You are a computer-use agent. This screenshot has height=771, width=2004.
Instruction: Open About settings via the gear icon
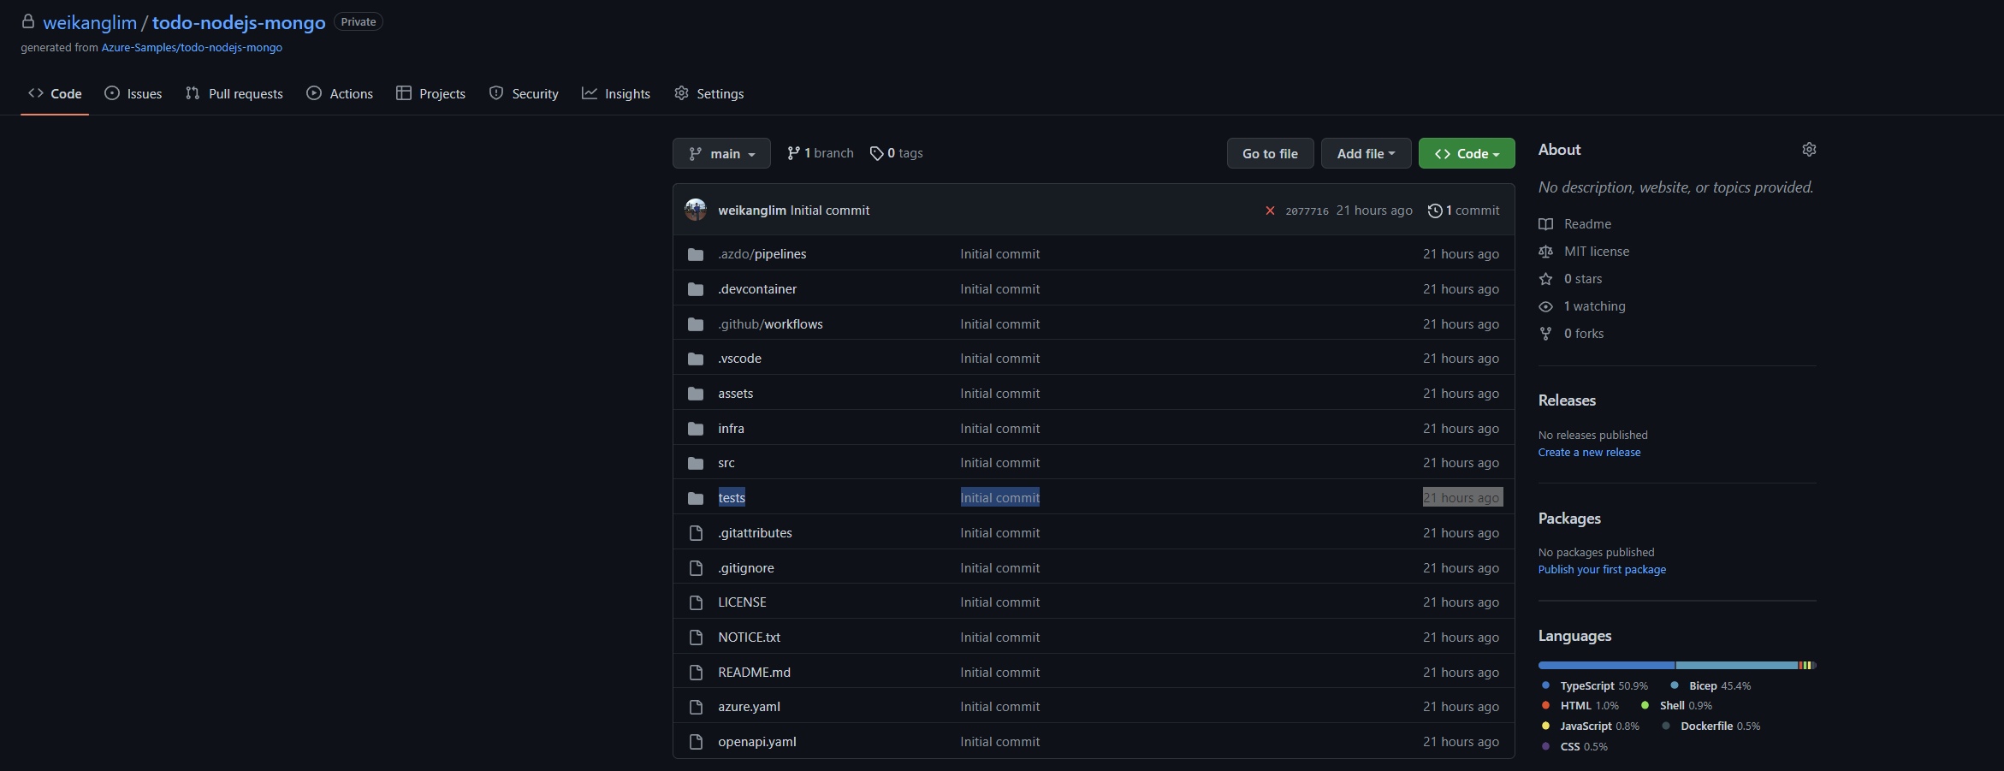1809,149
